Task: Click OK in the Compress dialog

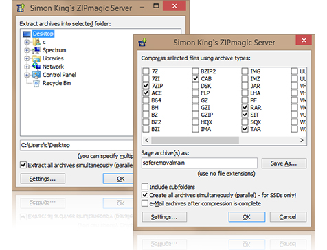Action: coord(247,217)
